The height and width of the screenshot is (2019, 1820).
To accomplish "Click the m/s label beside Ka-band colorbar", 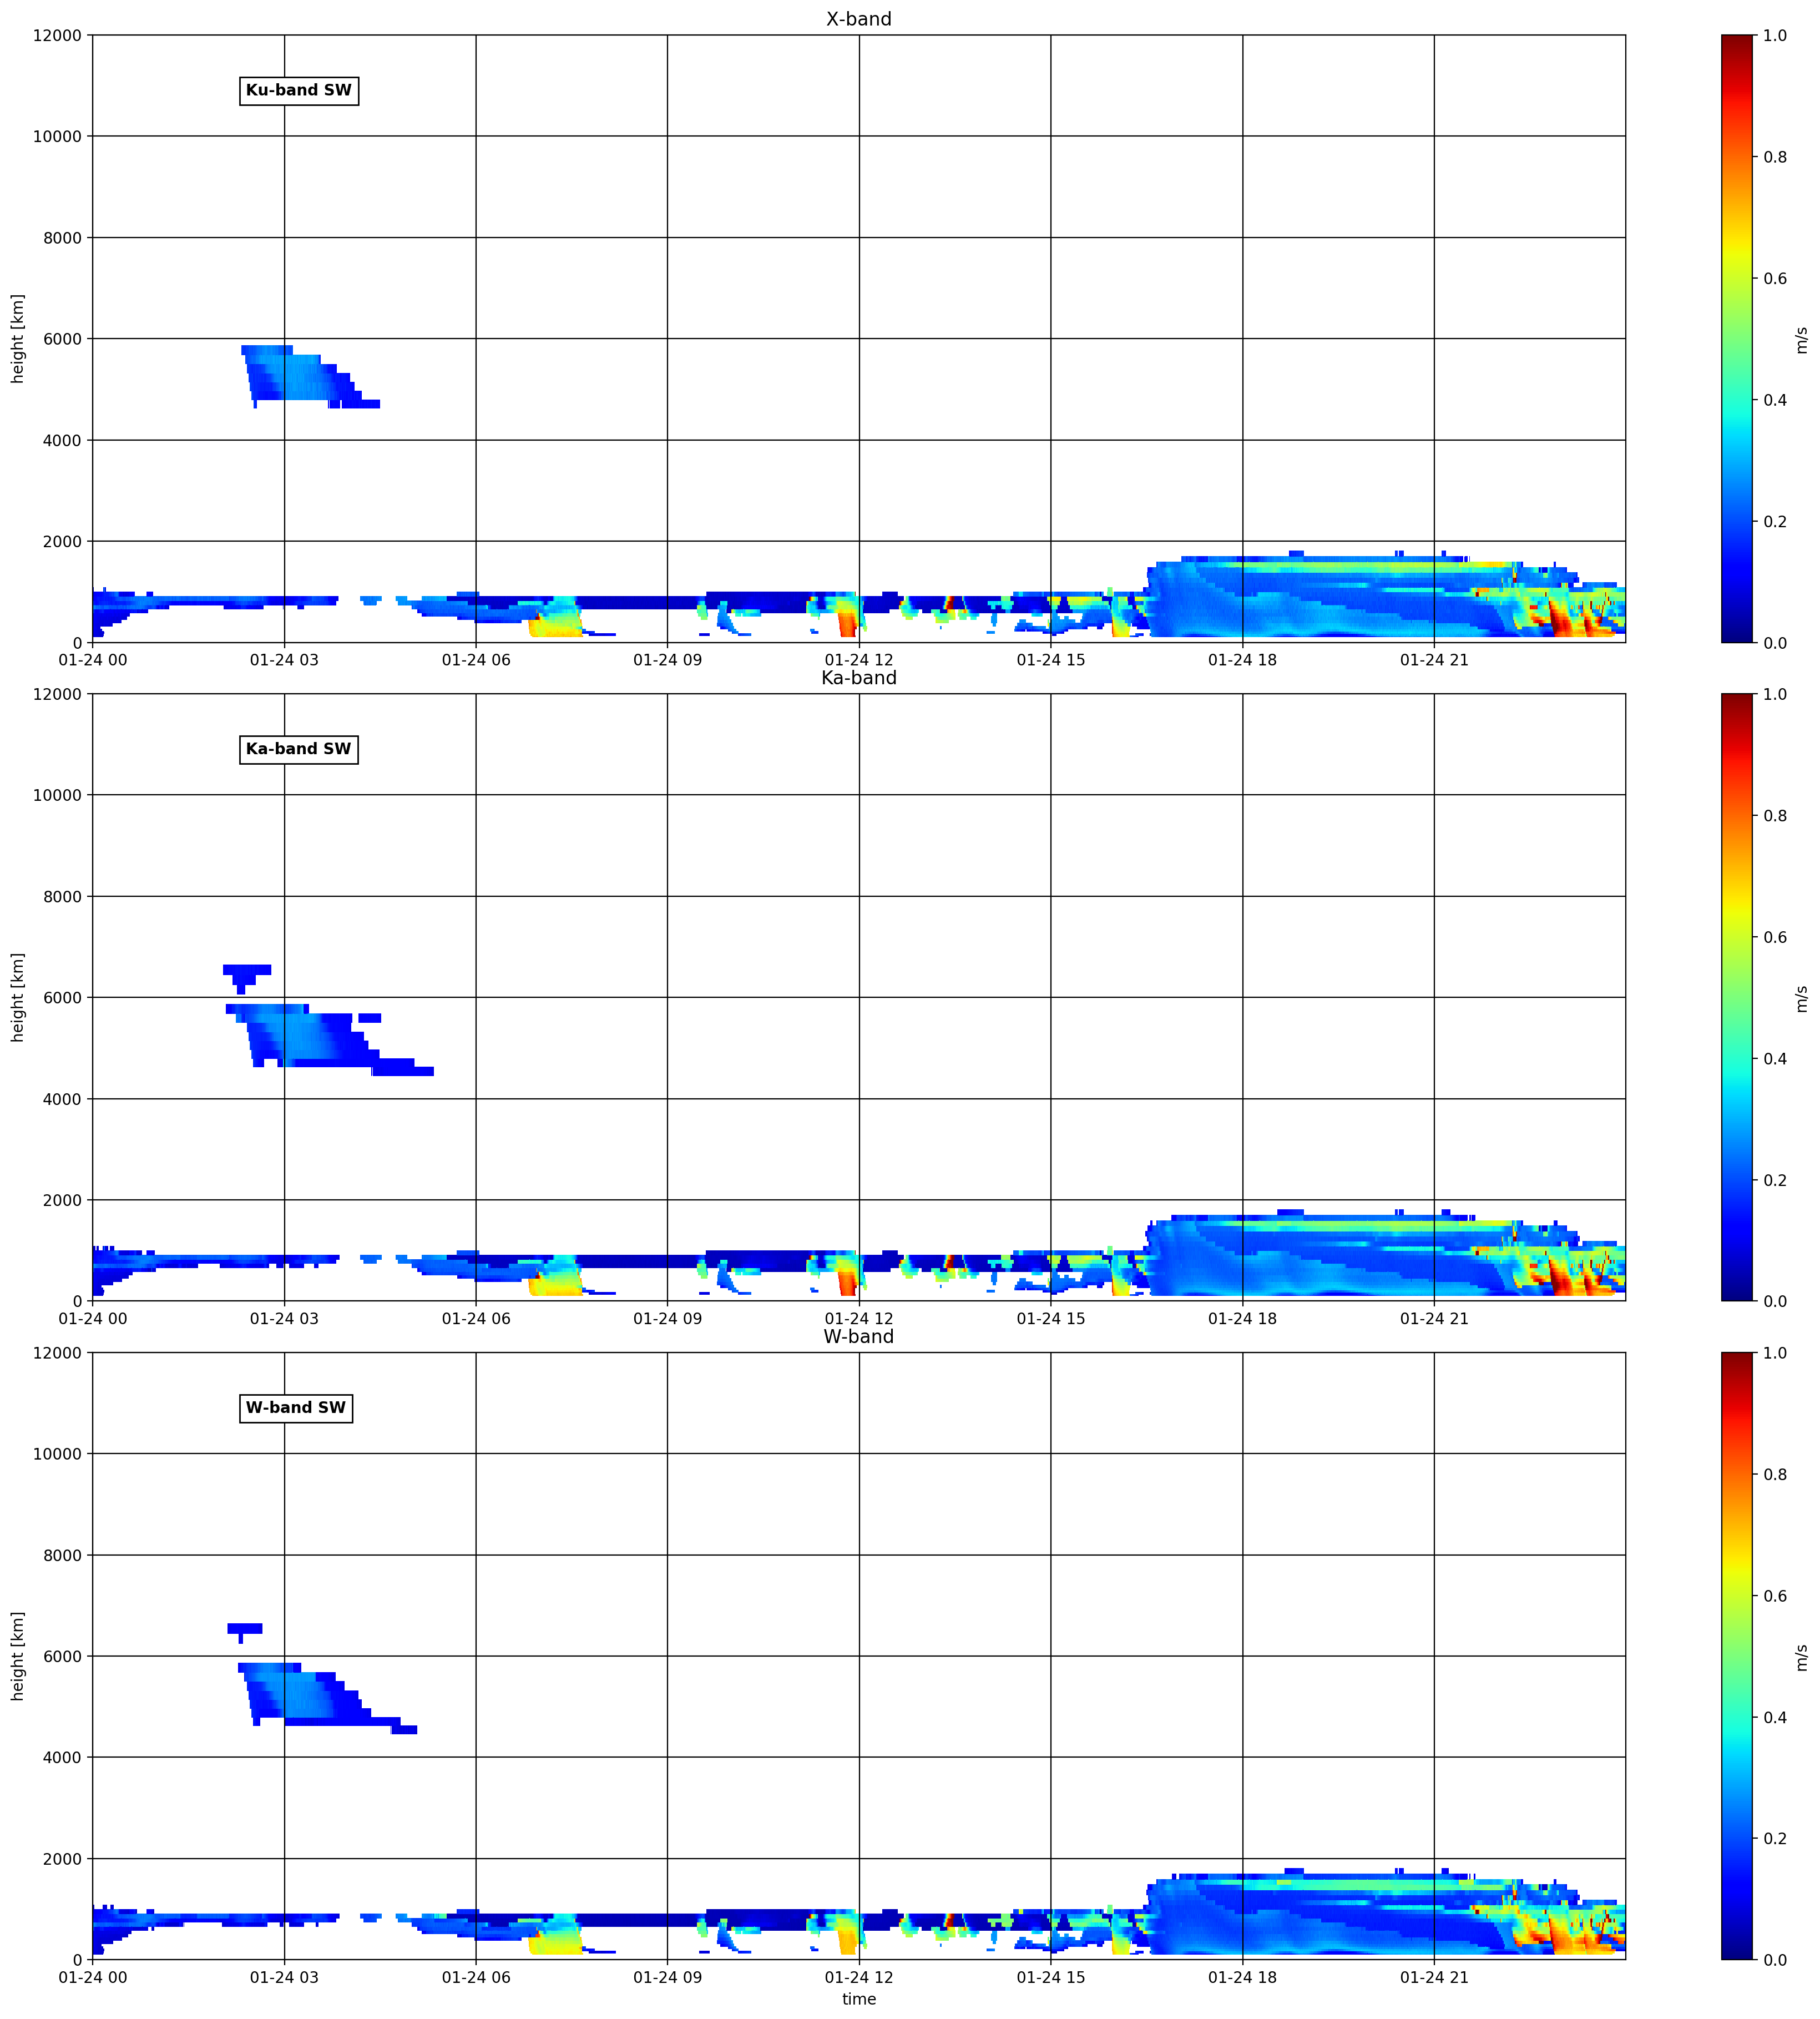I will point(1801,998).
